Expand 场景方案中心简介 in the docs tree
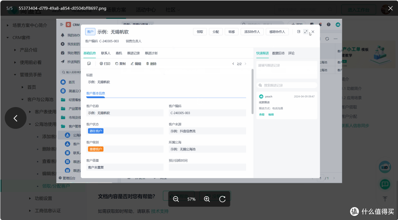398x220 pixels. (x=7, y=25)
